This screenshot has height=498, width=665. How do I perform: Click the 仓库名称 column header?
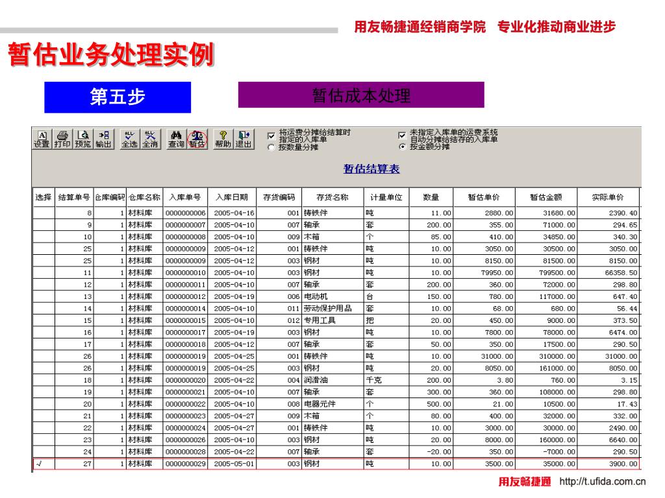145,197
